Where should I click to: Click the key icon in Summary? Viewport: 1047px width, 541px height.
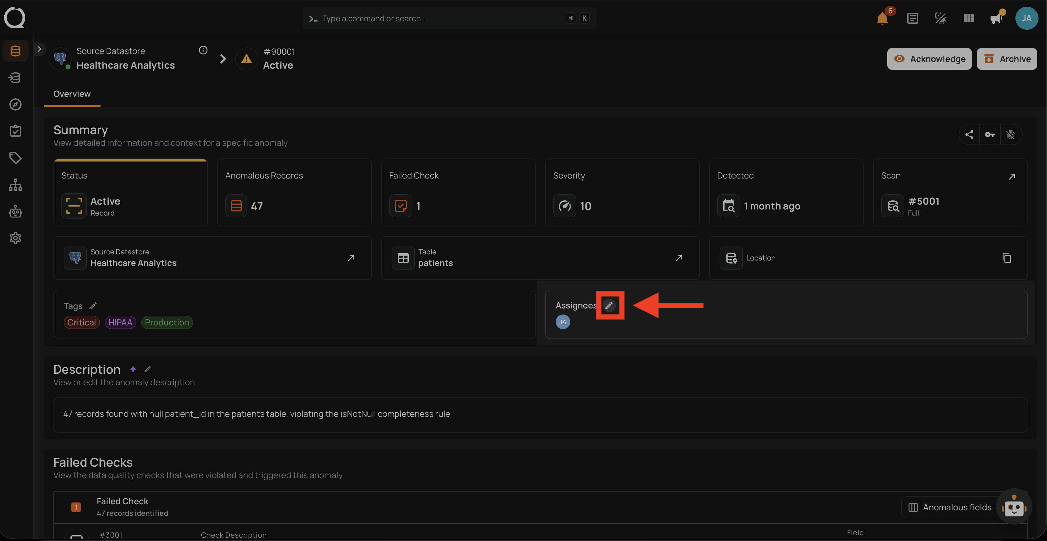[990, 134]
